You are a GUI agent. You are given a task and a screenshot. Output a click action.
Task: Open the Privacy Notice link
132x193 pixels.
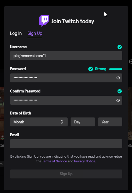point(85,161)
